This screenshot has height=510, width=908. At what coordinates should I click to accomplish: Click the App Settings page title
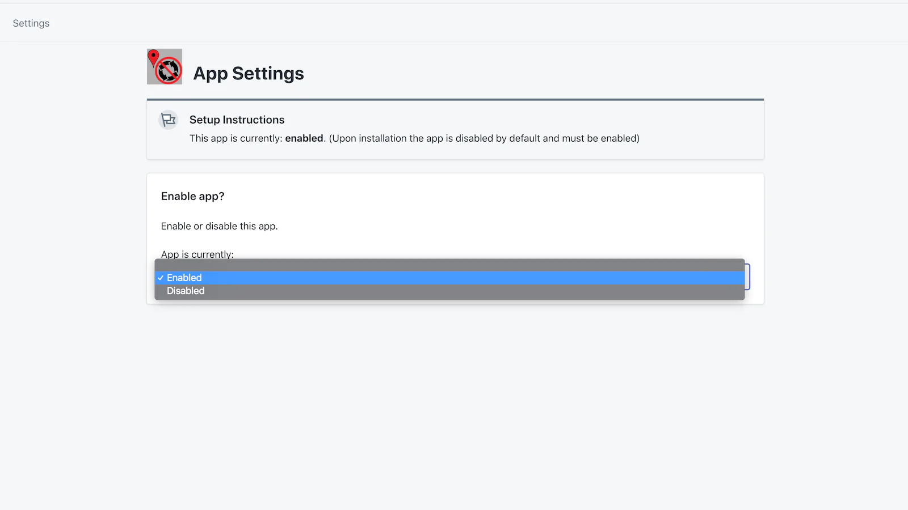click(x=249, y=74)
